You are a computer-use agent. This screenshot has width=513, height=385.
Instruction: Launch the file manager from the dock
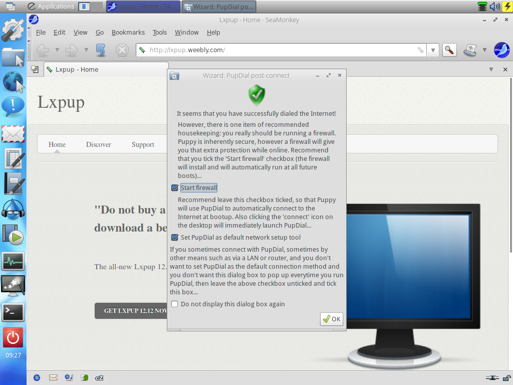point(13,57)
